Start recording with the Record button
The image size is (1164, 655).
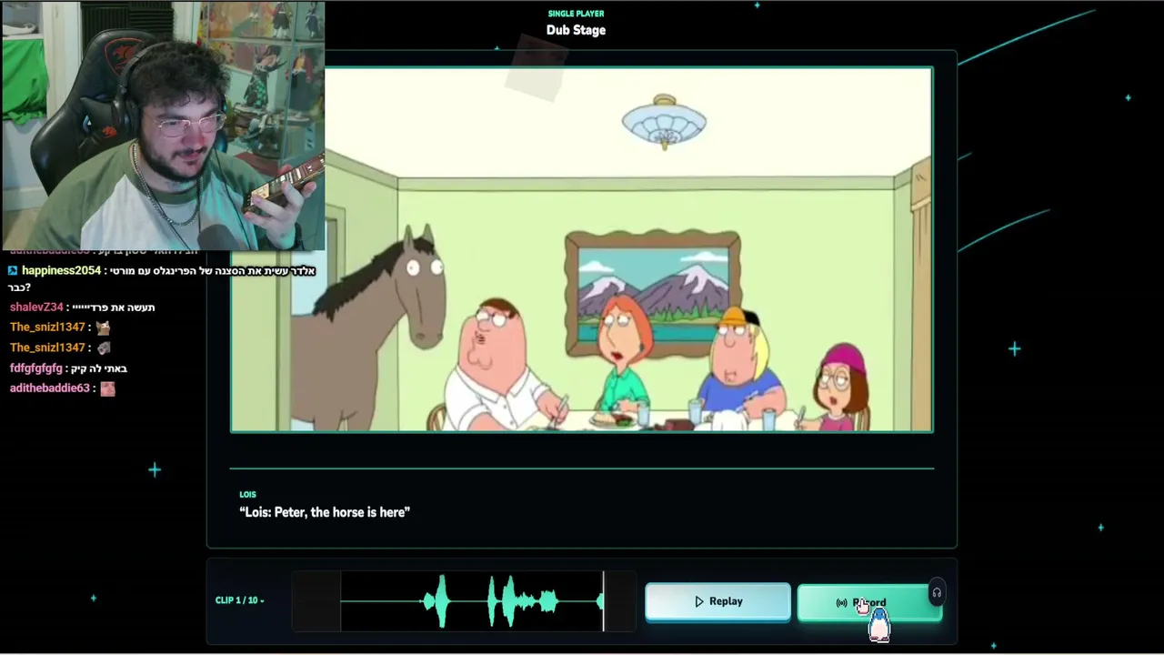click(x=869, y=602)
